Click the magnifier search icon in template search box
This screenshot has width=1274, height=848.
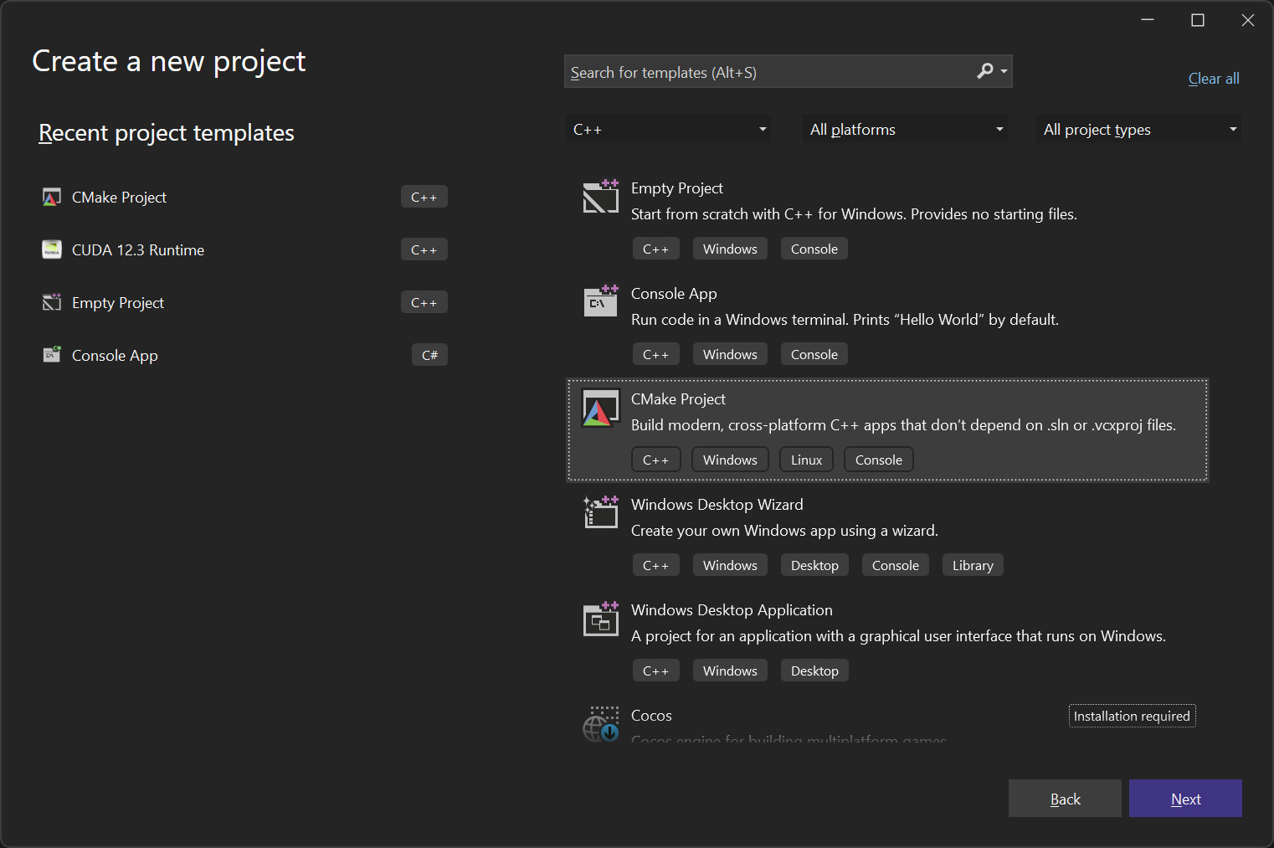coord(985,71)
